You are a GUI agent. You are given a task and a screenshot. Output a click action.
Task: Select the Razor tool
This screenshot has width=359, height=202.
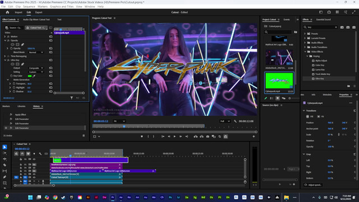point(4,165)
